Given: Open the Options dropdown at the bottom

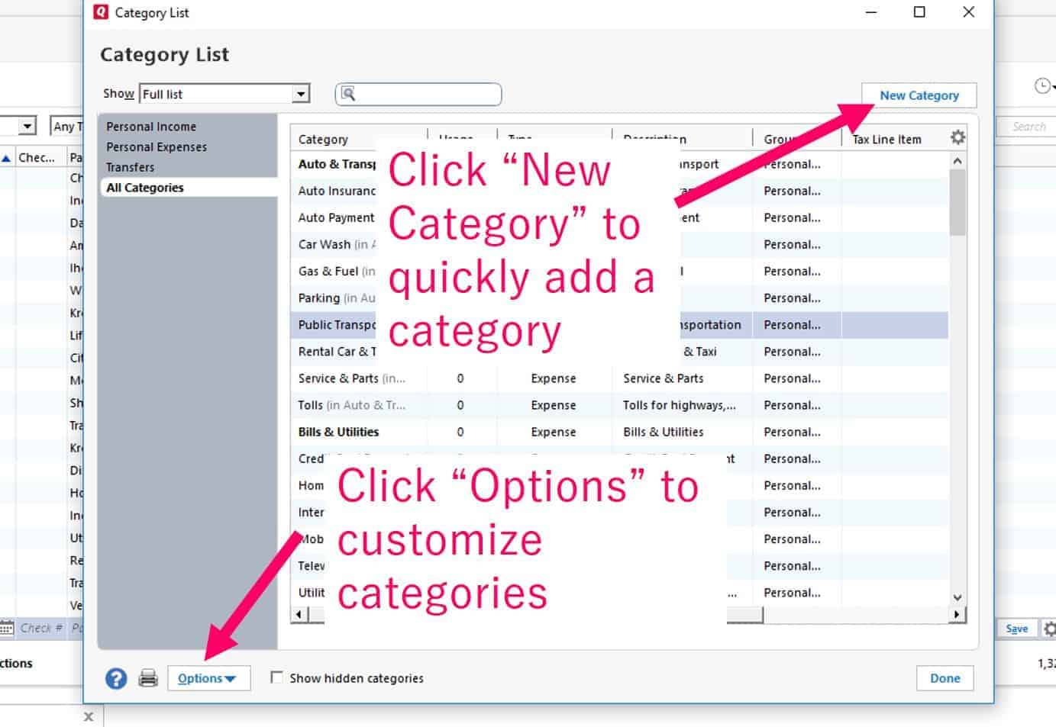Looking at the screenshot, I should (x=208, y=677).
